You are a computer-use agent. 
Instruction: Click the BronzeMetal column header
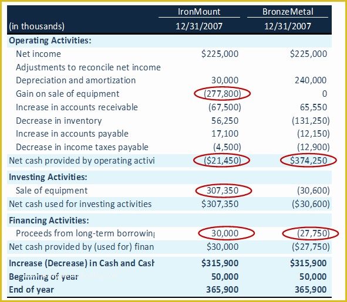pos(288,12)
